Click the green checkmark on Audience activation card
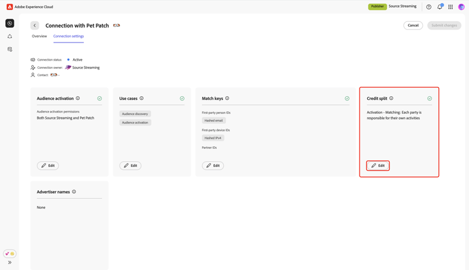 (x=99, y=98)
